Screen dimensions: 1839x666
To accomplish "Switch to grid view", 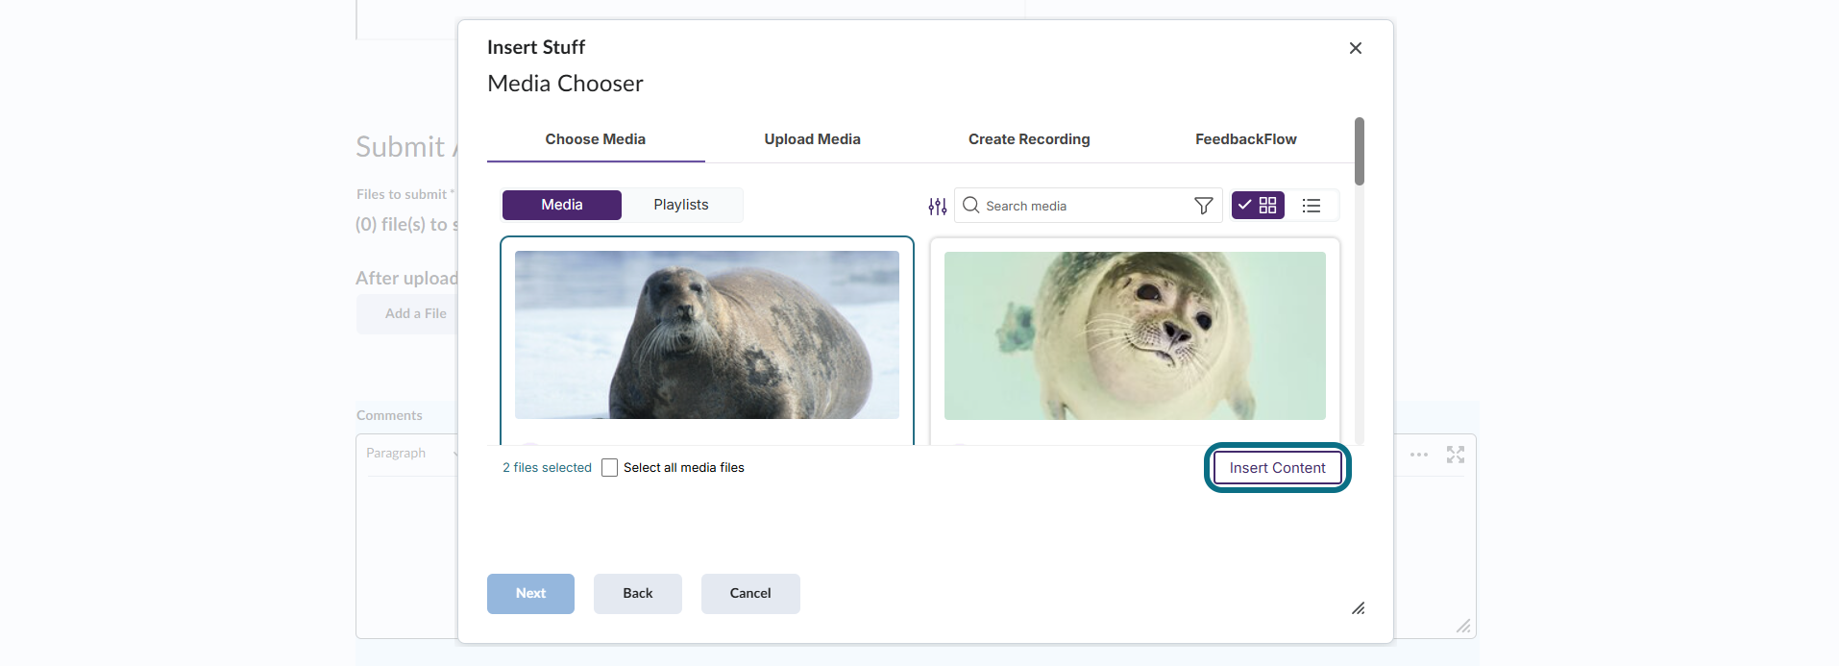I will [1258, 206].
